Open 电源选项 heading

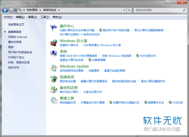click(x=67, y=77)
